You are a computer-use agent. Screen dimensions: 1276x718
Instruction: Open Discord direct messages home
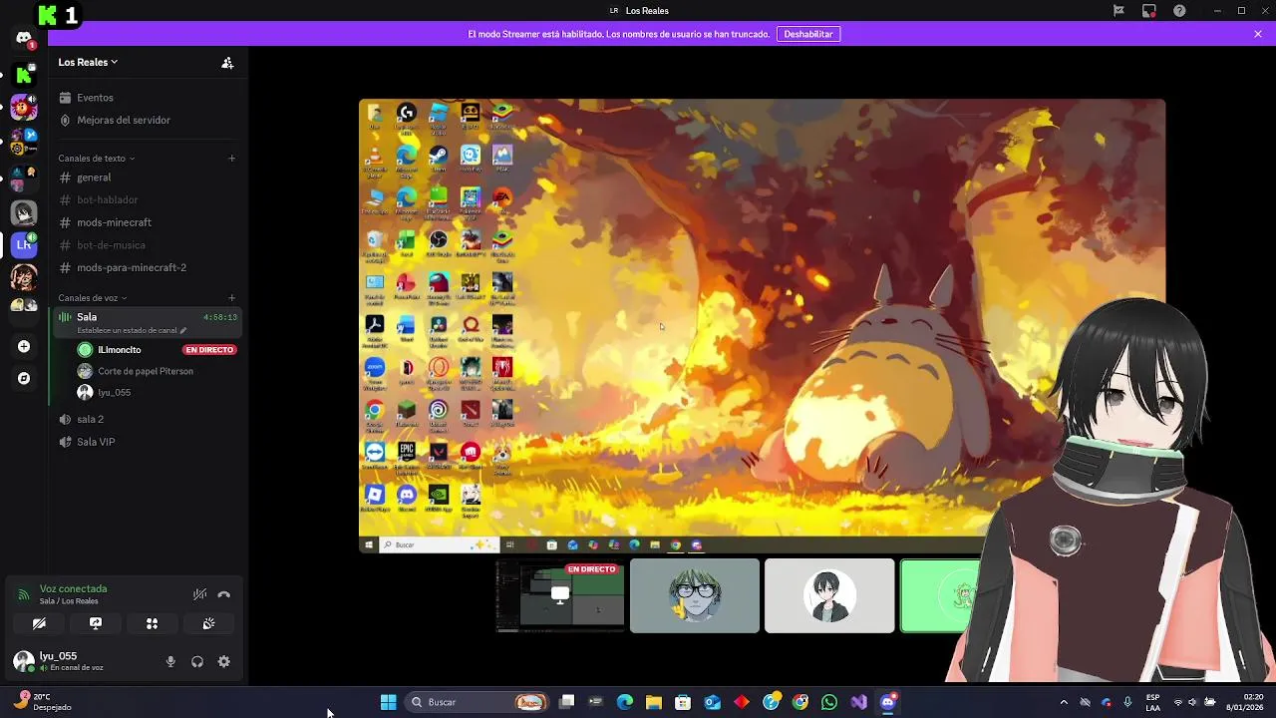[x=24, y=38]
